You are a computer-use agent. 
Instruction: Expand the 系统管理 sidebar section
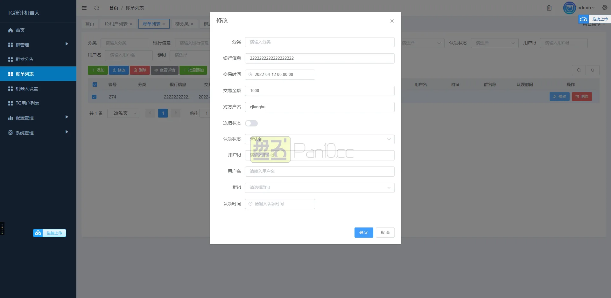point(24,132)
